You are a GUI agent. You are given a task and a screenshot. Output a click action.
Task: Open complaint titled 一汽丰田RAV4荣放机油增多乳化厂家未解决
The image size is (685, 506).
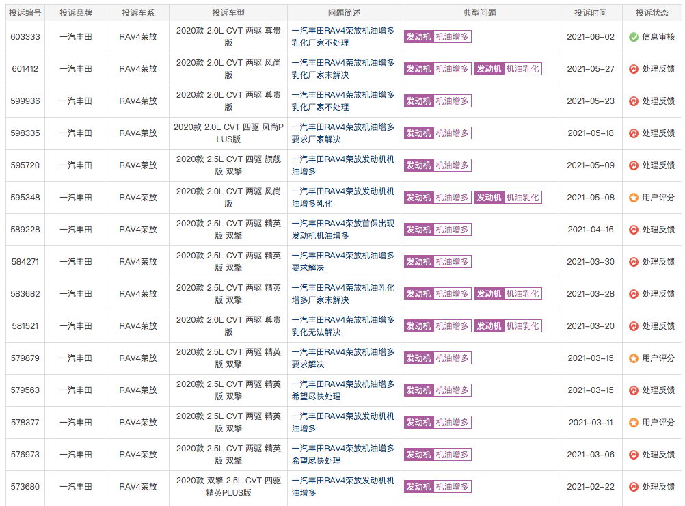click(x=343, y=69)
